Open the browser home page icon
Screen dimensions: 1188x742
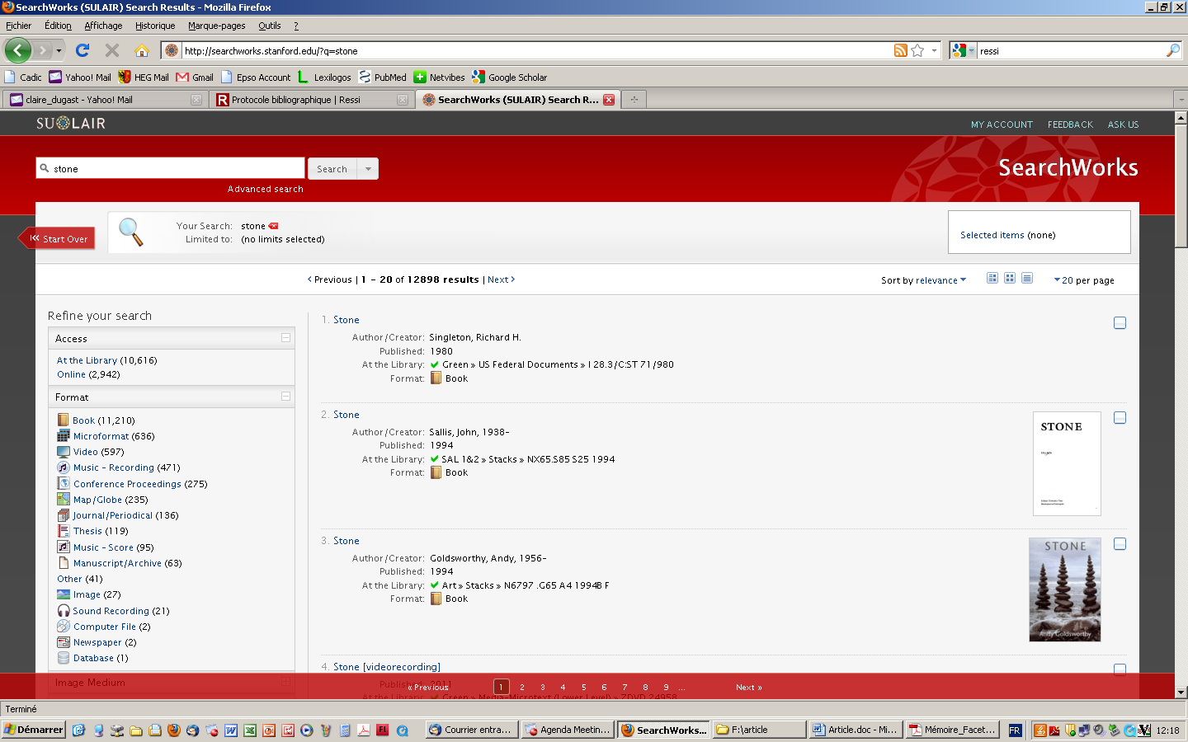(x=142, y=50)
